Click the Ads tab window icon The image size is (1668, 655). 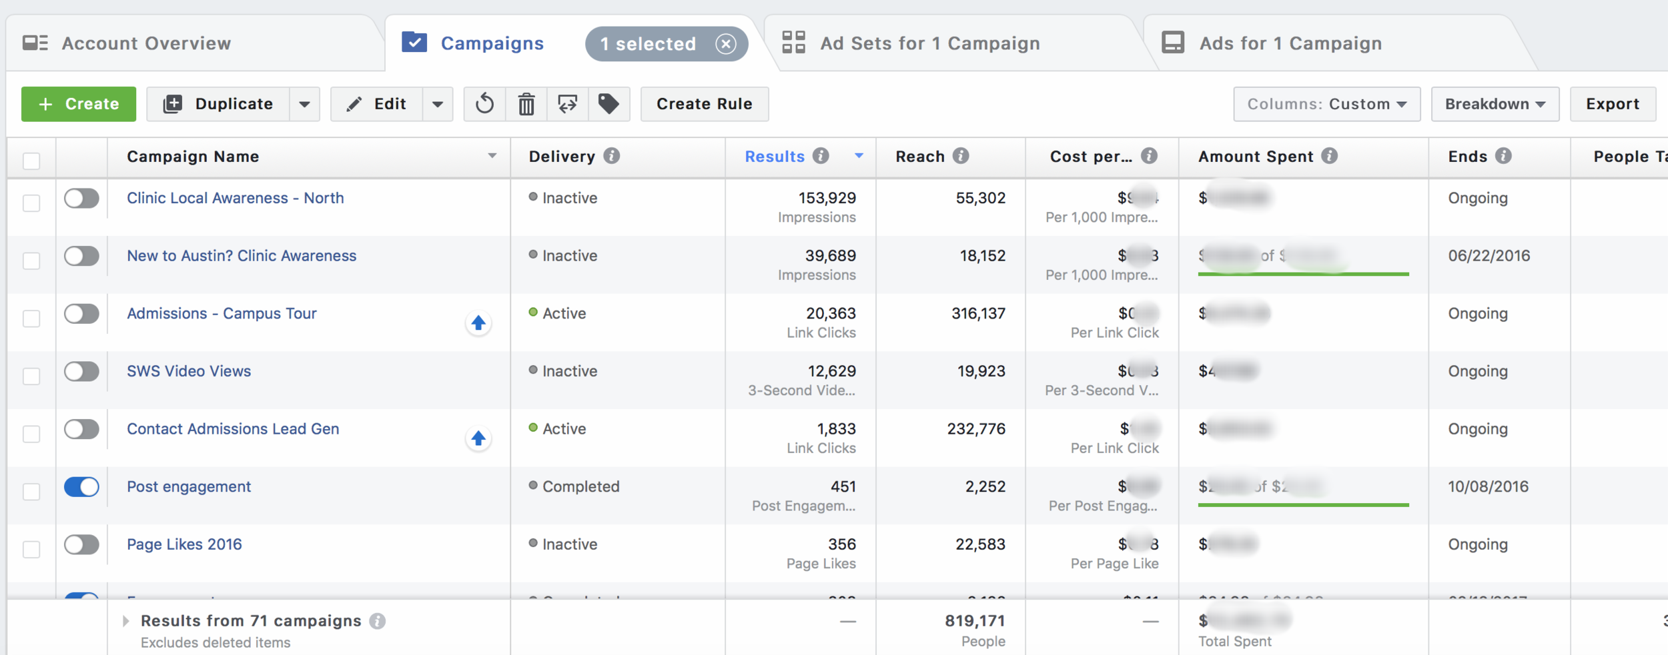1173,43
